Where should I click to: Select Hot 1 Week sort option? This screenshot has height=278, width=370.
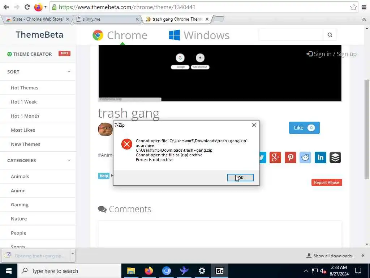[x=23, y=102]
